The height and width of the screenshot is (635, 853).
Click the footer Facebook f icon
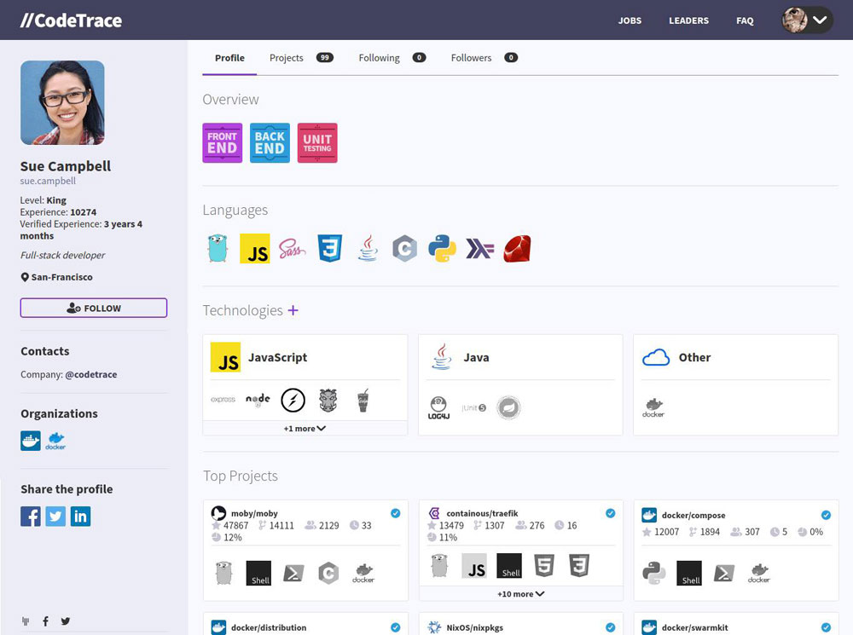(x=46, y=621)
